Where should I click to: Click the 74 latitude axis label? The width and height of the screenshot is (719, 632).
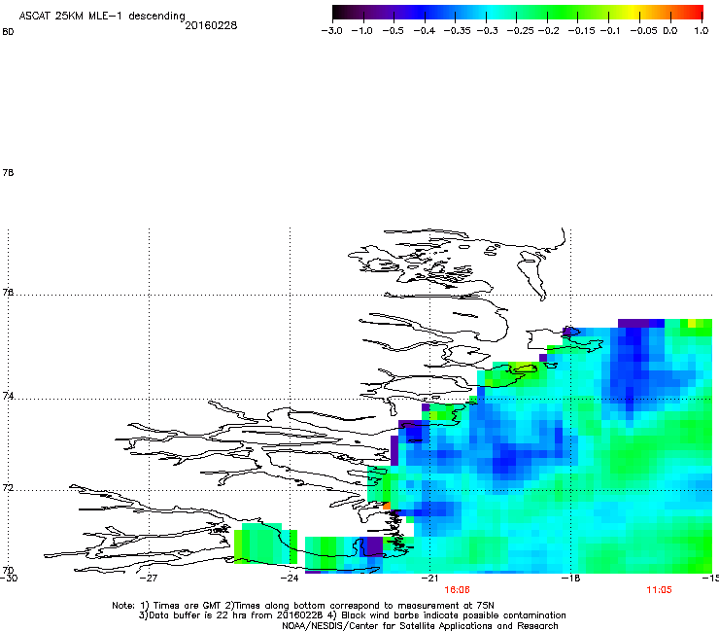pyautogui.click(x=8, y=396)
